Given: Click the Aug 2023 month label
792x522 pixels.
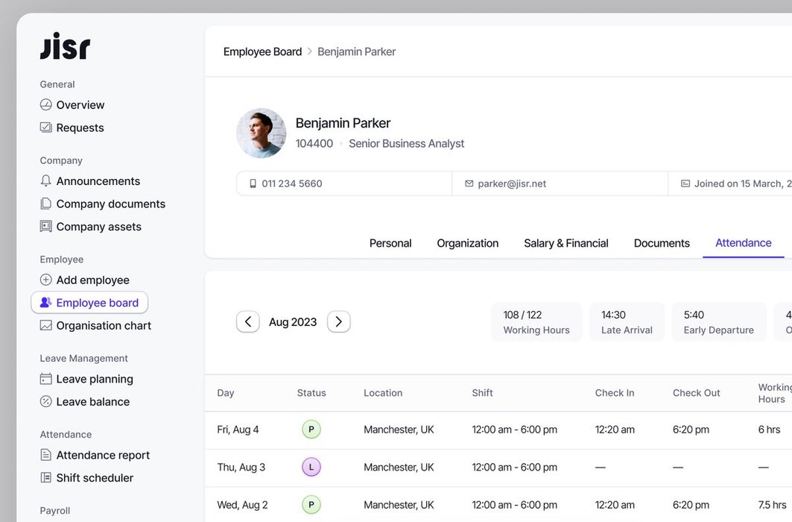Looking at the screenshot, I should (293, 322).
